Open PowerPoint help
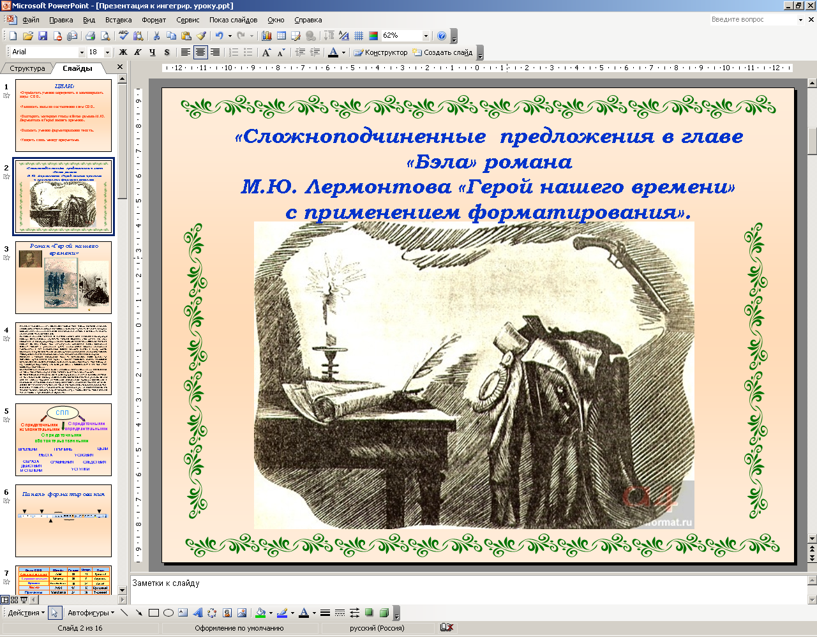This screenshot has width=817, height=637. (x=442, y=36)
